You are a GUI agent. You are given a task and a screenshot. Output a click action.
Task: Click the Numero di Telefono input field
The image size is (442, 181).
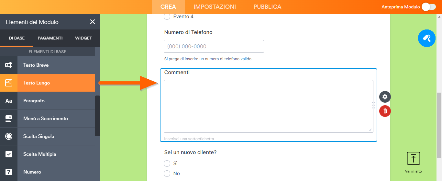pos(214,46)
